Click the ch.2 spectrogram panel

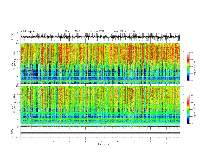pyautogui.click(x=100, y=107)
